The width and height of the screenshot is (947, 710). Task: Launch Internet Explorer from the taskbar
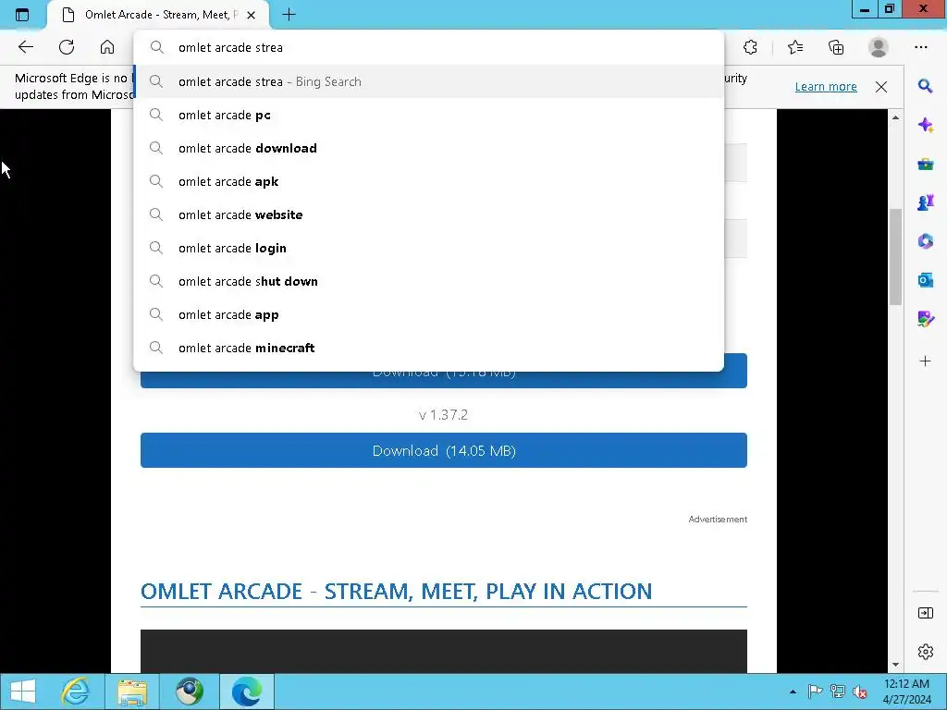point(76,692)
